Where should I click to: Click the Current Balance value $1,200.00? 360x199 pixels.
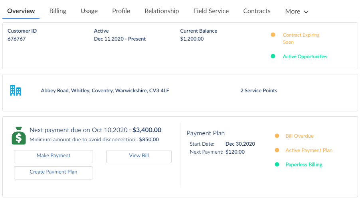pos(192,39)
